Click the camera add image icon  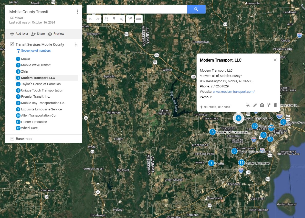pyautogui.click(x=262, y=105)
